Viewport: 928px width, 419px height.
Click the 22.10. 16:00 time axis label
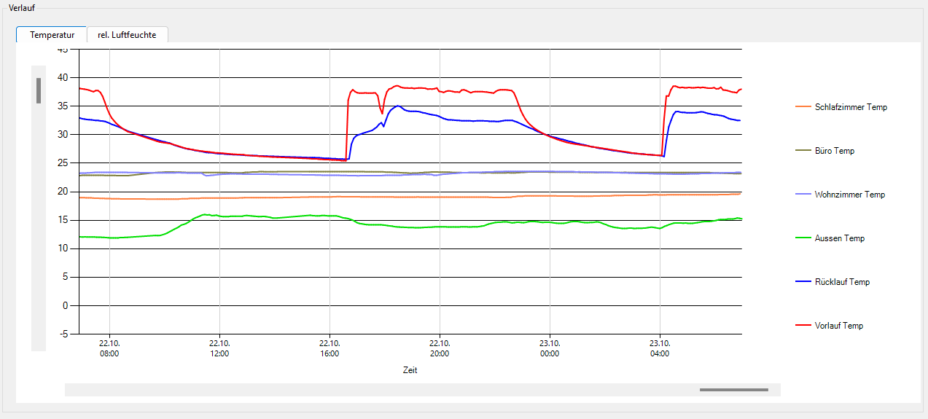click(330, 348)
